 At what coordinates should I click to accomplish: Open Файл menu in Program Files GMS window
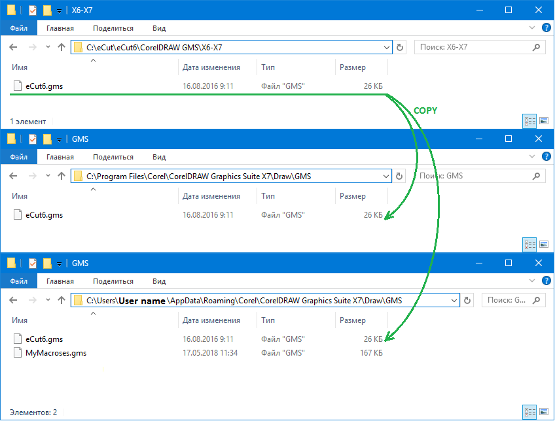[18, 157]
